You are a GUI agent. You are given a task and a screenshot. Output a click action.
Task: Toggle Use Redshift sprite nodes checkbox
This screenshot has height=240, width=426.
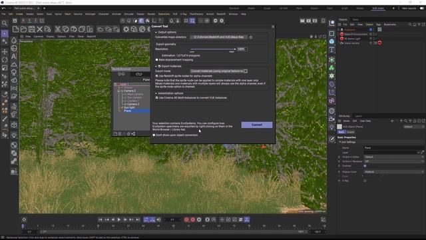[x=157, y=76]
